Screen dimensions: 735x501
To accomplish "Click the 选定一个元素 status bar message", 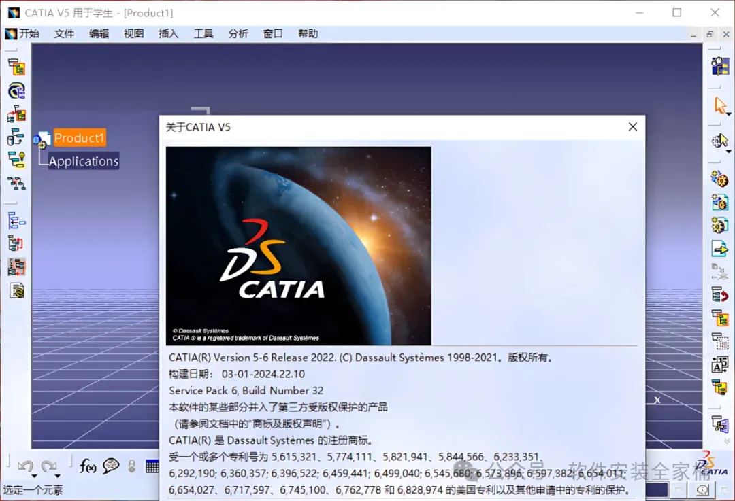I will tap(33, 490).
